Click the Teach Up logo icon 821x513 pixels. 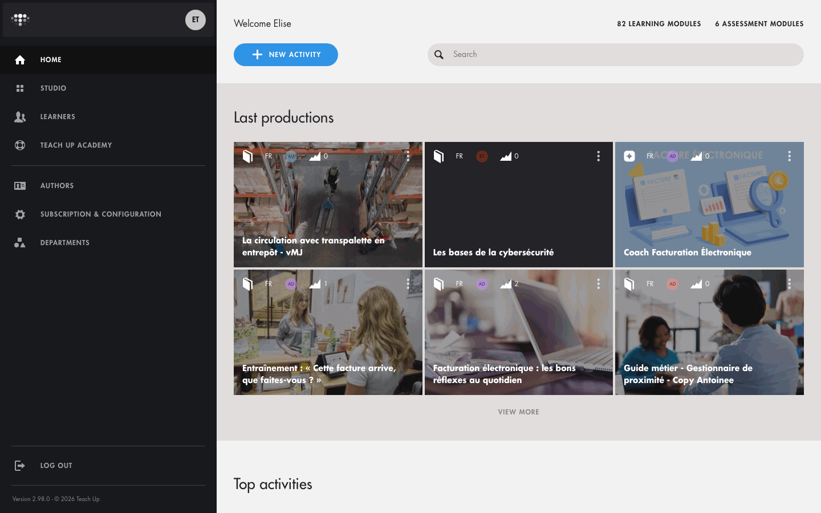(20, 20)
